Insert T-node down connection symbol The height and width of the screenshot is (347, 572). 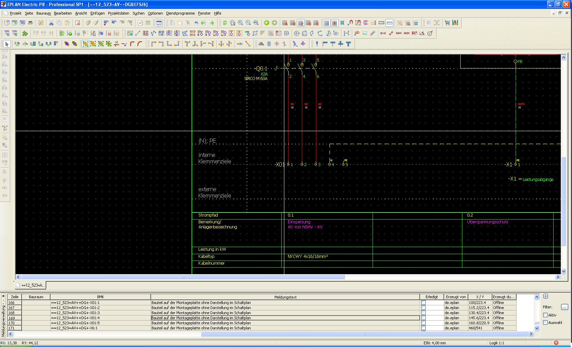pyautogui.click(x=187, y=44)
